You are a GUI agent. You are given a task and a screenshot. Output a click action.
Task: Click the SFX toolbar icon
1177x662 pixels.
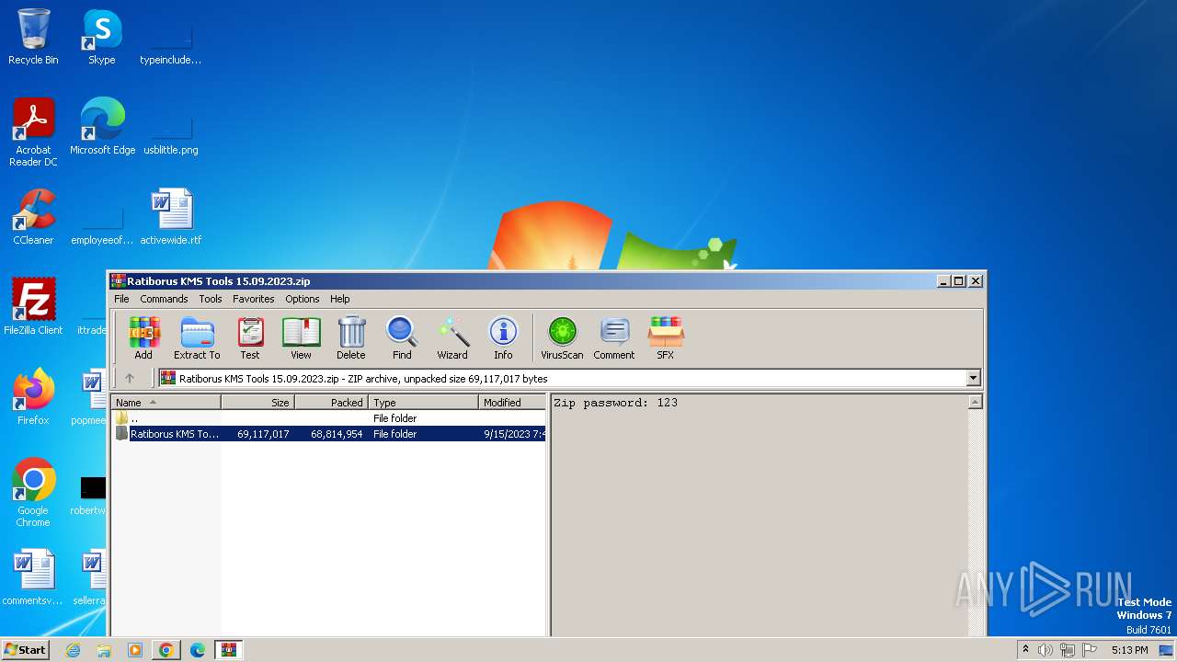click(x=665, y=337)
